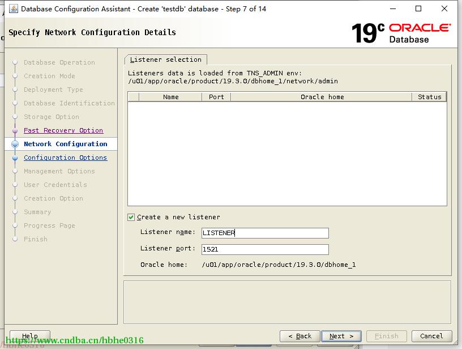
Task: Click the User Credentials step
Action: pos(55,185)
